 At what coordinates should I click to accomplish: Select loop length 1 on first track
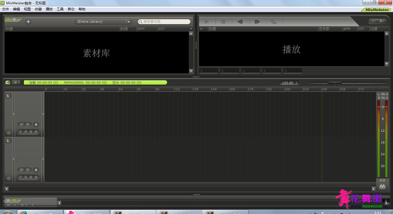pyautogui.click(x=20, y=132)
